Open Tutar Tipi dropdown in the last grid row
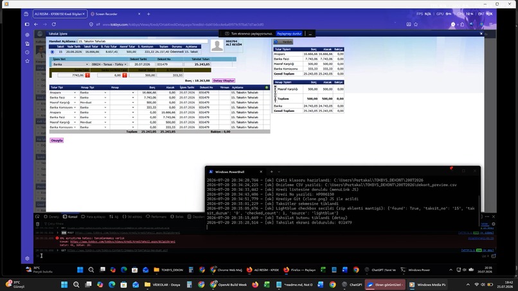518x291 pixels. pos(63,127)
